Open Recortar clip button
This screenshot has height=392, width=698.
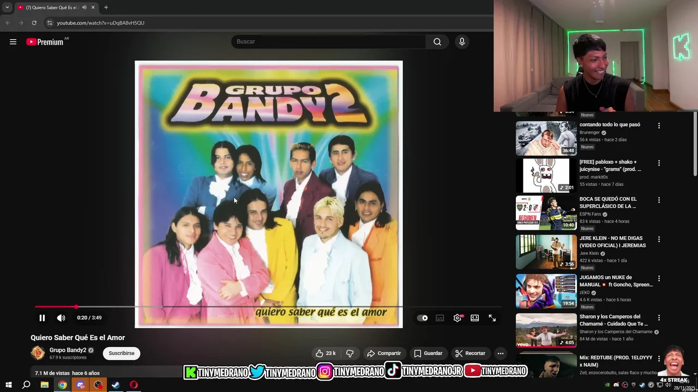point(470,353)
